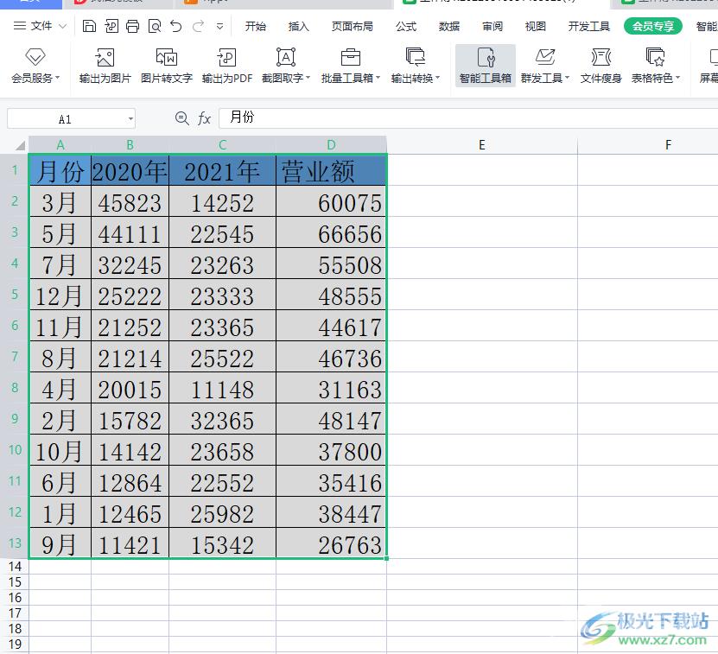Click cell with value 45823
718x654 pixels.
tap(130, 201)
